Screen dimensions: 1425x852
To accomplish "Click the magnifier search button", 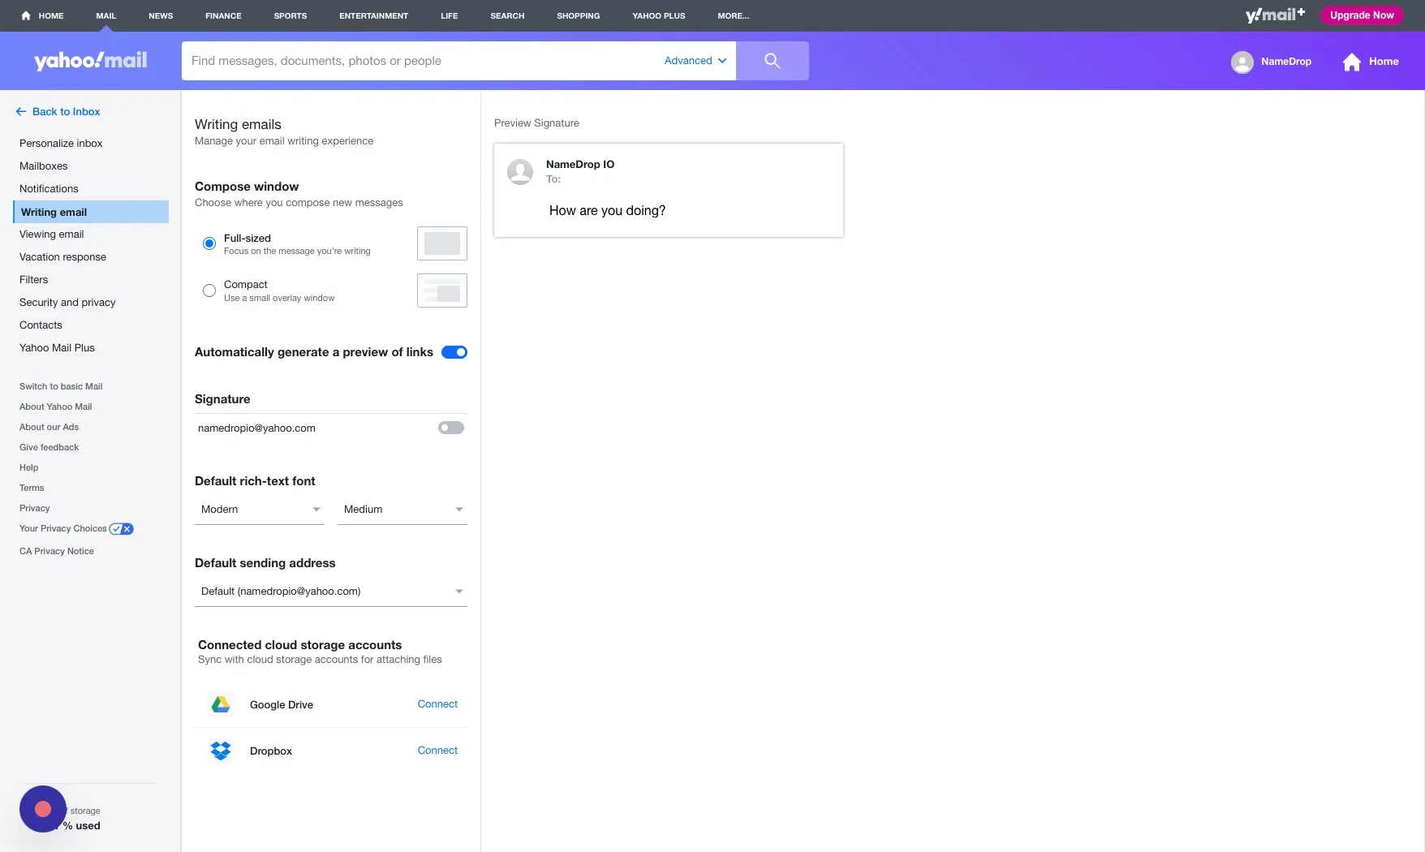I will (772, 61).
